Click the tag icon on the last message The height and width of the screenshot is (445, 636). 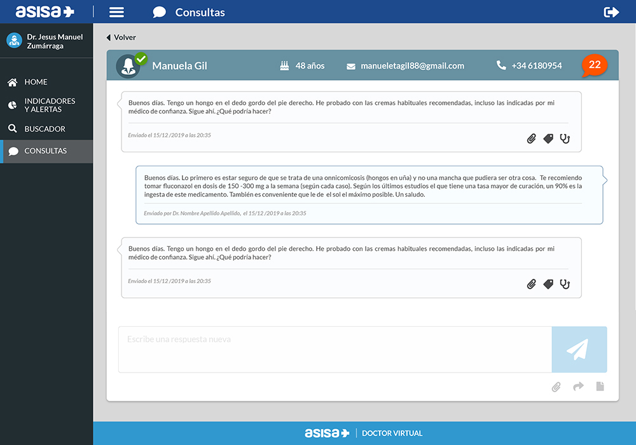point(548,284)
